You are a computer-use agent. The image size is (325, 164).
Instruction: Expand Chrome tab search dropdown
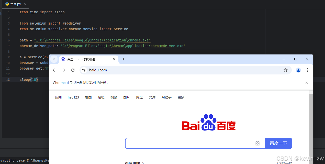pos(54,59)
